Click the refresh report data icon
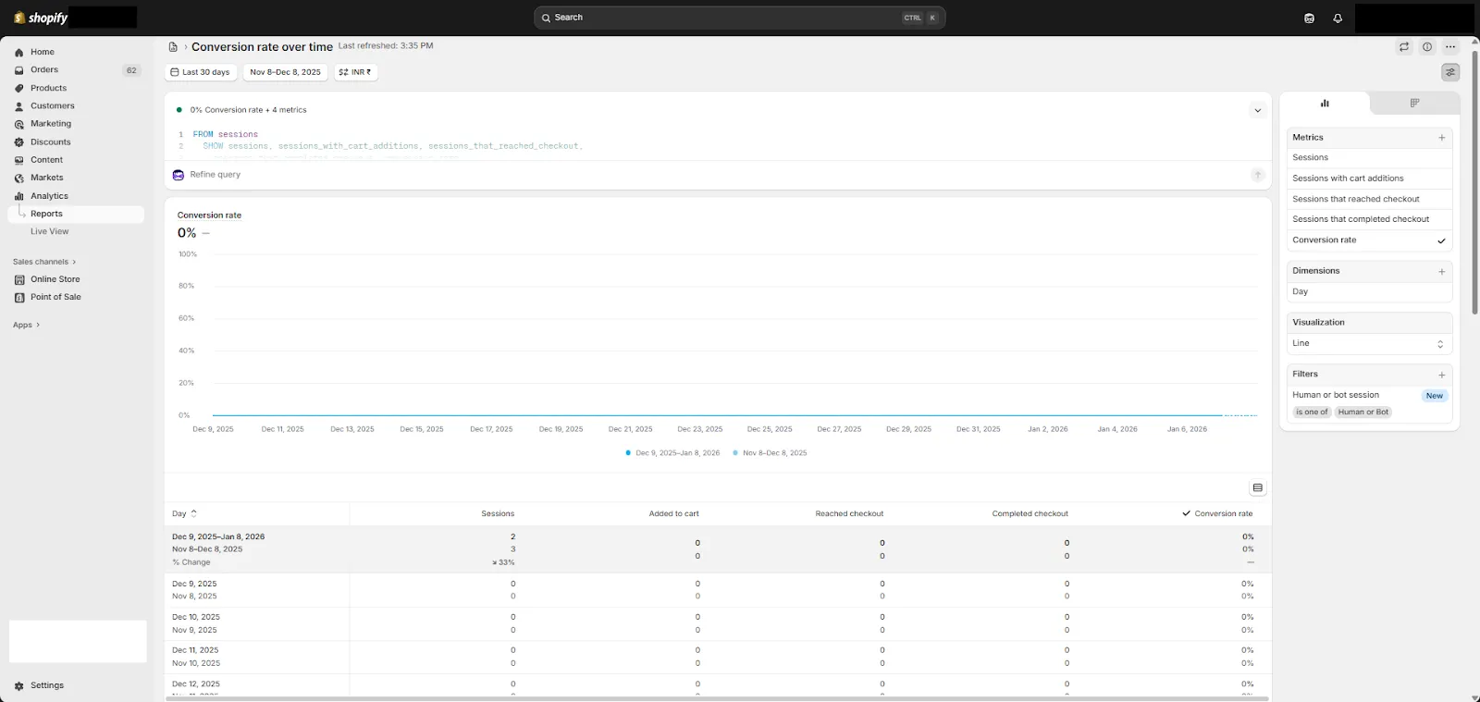This screenshot has height=702, width=1480. pyautogui.click(x=1404, y=47)
